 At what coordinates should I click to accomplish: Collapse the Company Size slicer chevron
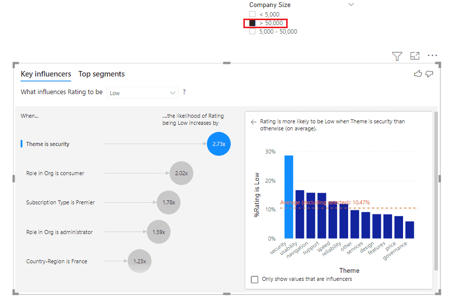click(x=351, y=5)
